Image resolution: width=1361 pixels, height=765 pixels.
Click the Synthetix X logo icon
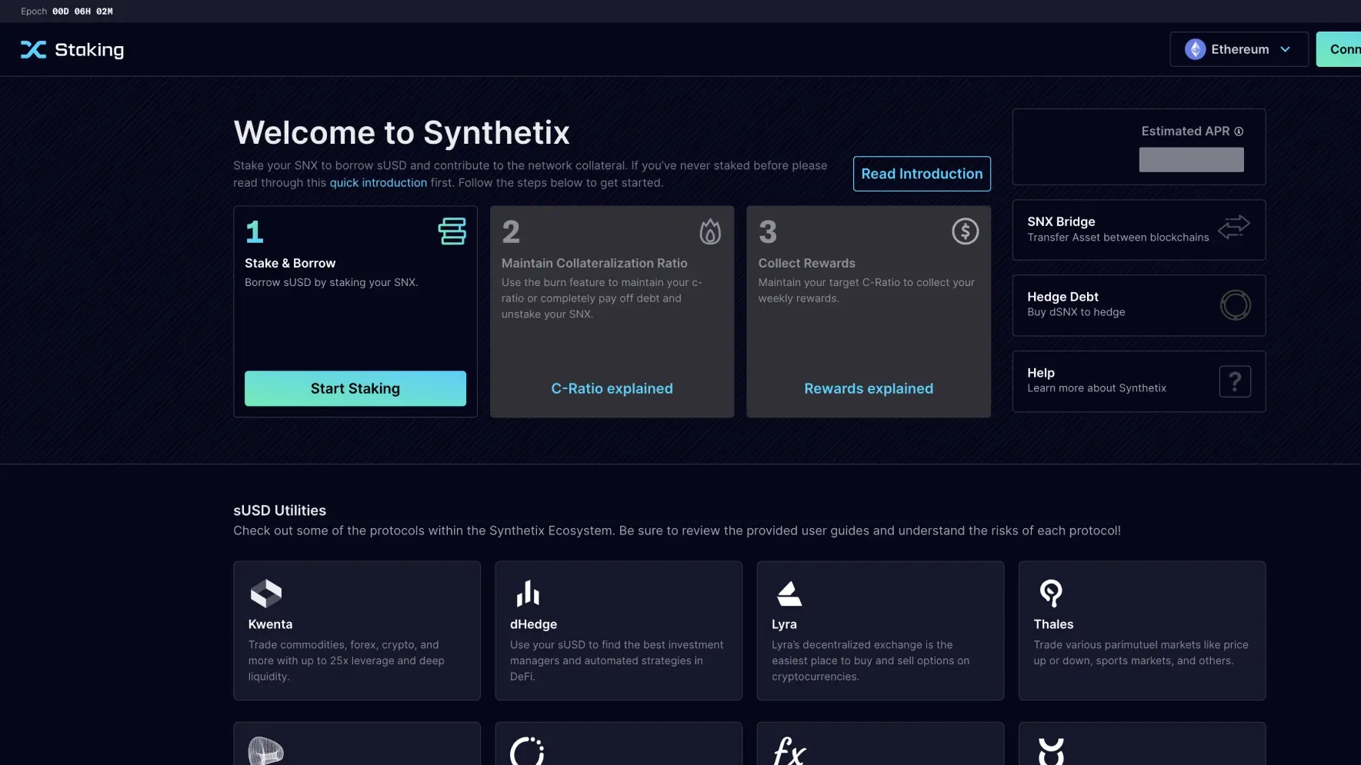point(33,50)
